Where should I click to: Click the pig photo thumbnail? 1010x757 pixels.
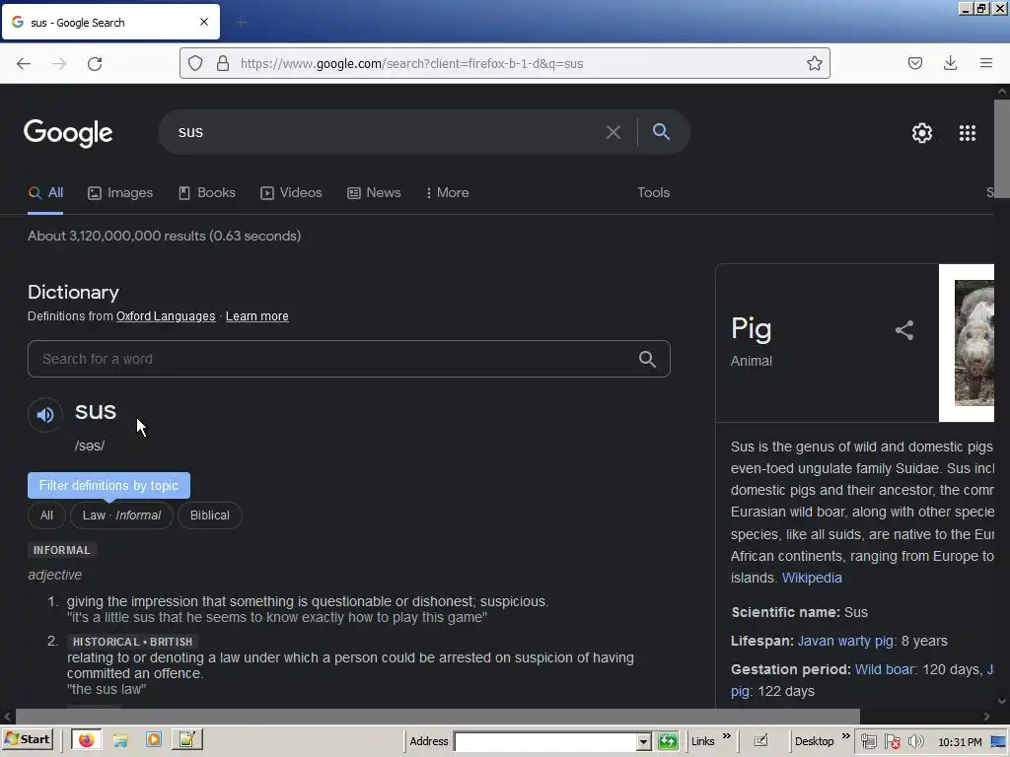point(974,342)
